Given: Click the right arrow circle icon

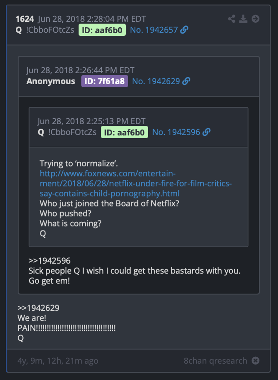Looking at the screenshot, I should (255, 19).
